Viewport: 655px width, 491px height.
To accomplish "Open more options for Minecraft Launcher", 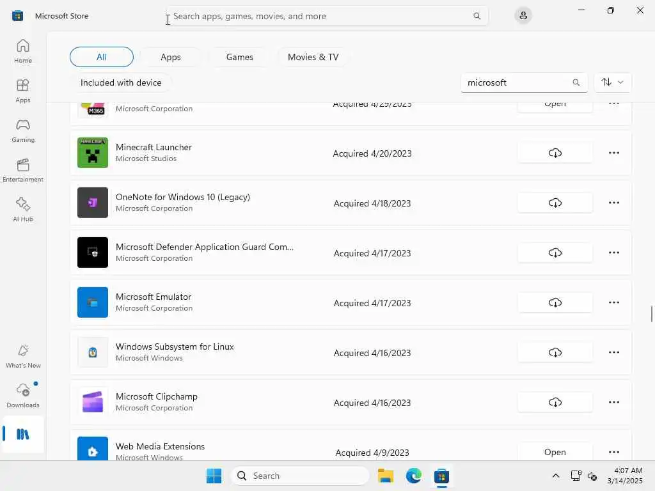I will (613, 153).
